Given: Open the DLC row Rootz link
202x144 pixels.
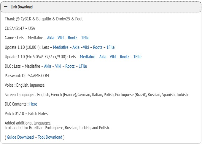Looking at the screenshot, I should (70, 66).
